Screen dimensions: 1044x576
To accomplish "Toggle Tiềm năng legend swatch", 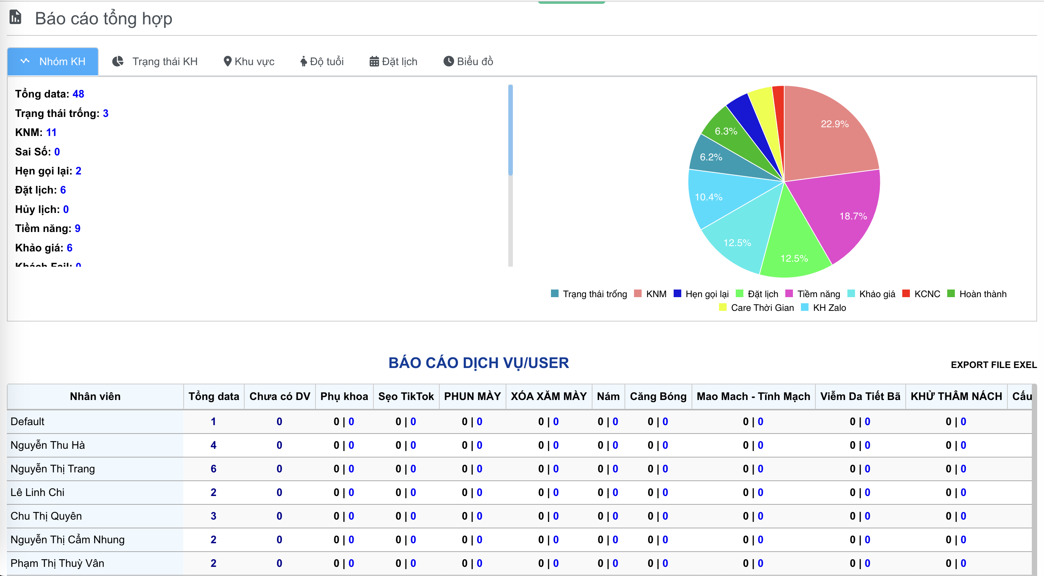I will coord(789,293).
